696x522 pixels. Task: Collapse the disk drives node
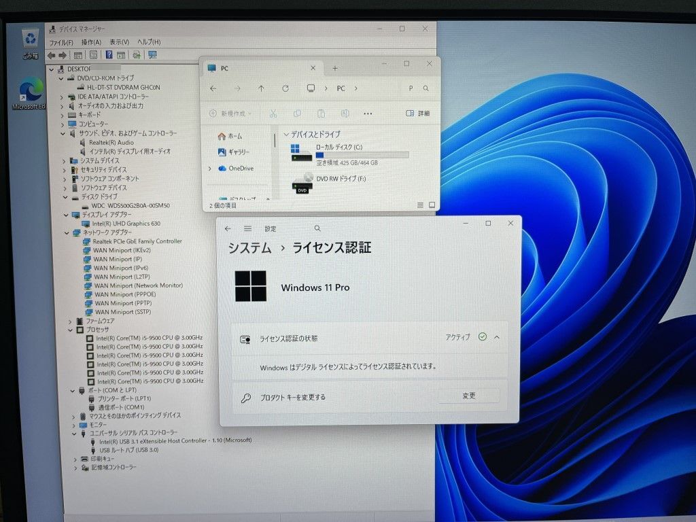pos(65,196)
